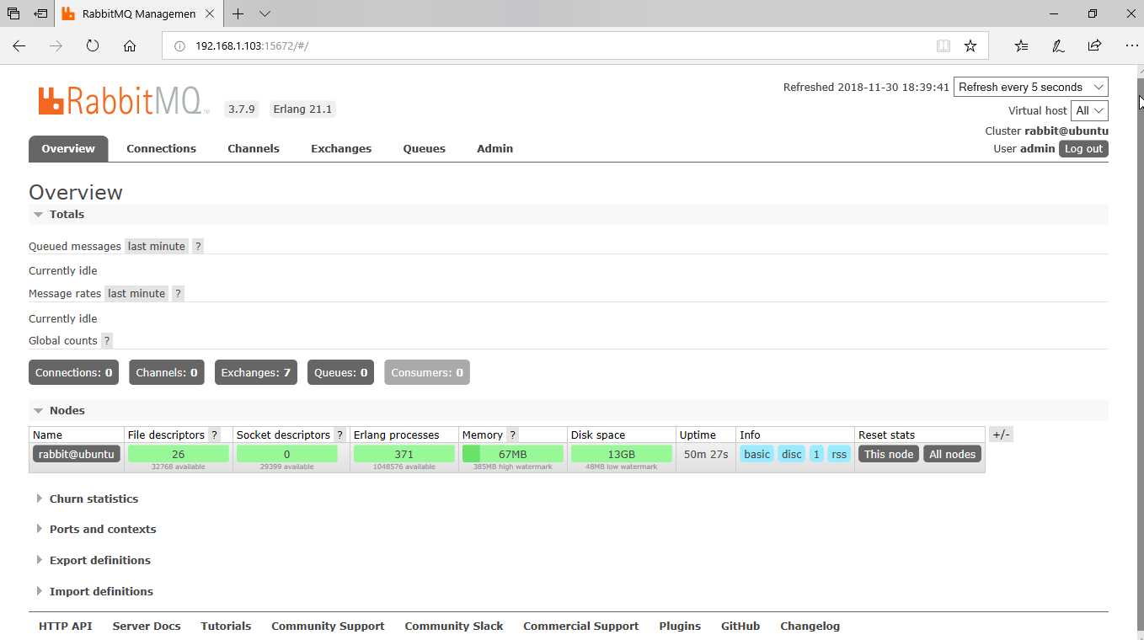Show the tab preview chevron
The width and height of the screenshot is (1144, 640).
[x=265, y=14]
